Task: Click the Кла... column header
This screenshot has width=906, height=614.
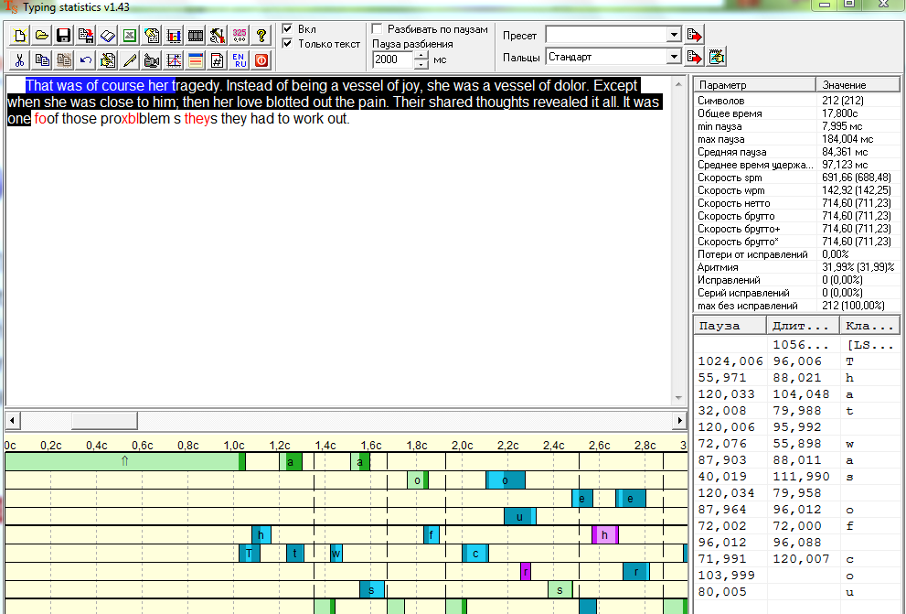Action: pyautogui.click(x=870, y=326)
